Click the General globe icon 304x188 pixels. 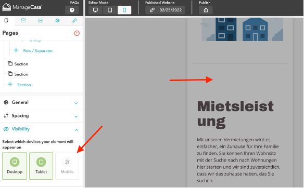click(6, 102)
